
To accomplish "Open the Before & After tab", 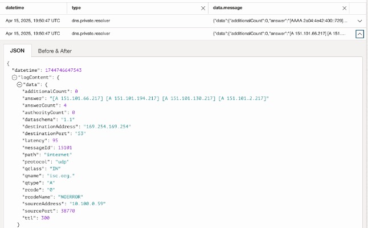I will pyautogui.click(x=55, y=51).
